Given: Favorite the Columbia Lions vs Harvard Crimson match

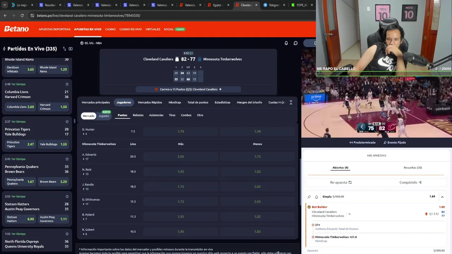Looking at the screenshot, I should [67, 84].
